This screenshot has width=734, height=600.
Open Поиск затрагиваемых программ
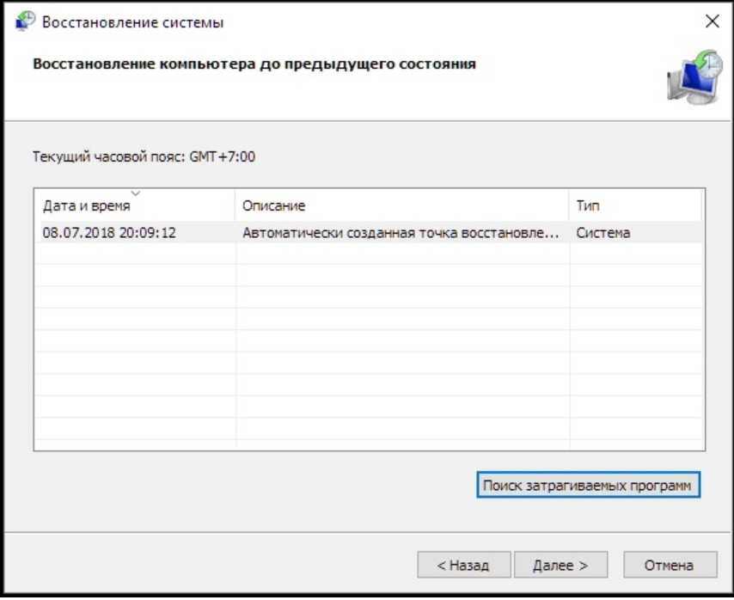pyautogui.click(x=588, y=485)
